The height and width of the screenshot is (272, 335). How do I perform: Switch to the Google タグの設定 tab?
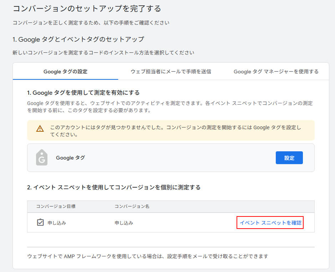65,72
